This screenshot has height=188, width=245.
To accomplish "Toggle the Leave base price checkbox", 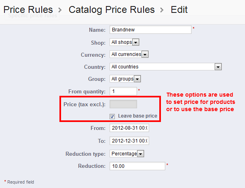I will point(112,116).
